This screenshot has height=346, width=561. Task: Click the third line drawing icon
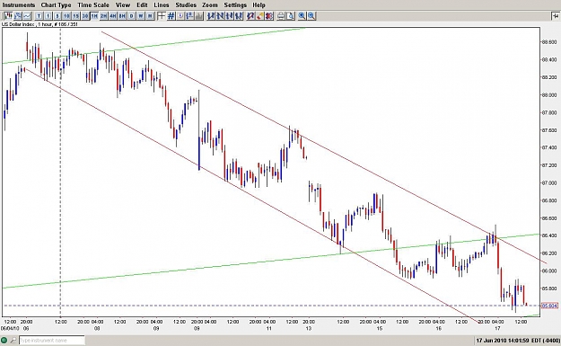230,16
